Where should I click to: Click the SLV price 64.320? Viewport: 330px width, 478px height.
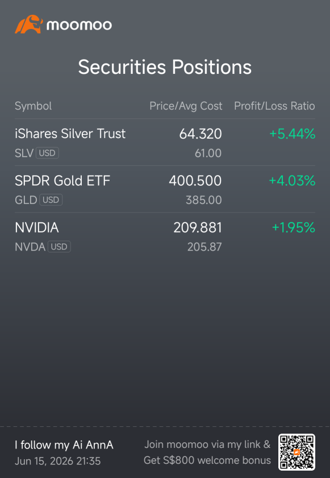coord(200,134)
